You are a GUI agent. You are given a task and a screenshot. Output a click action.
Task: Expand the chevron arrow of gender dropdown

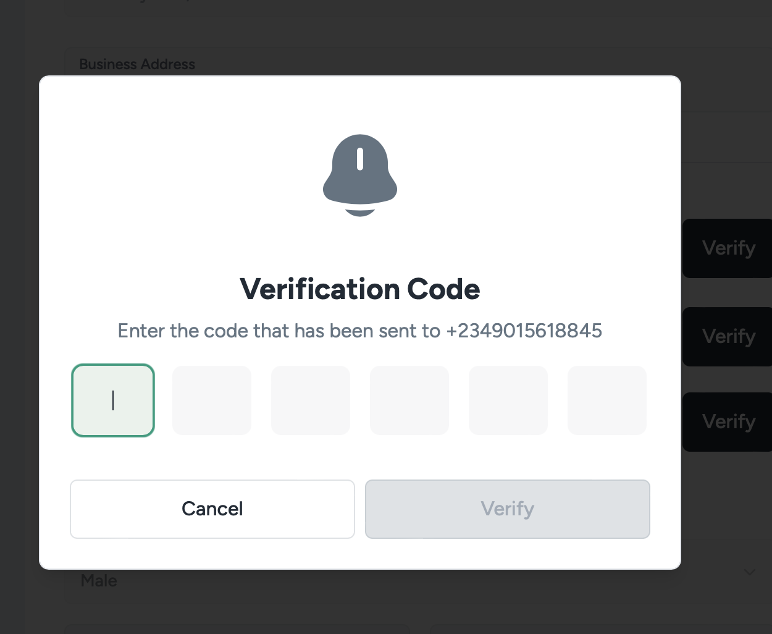[749, 572]
